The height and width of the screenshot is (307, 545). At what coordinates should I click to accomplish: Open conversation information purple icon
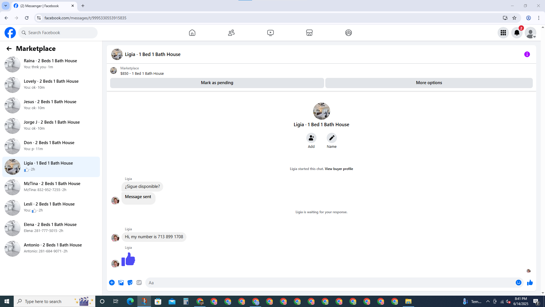coord(527,54)
